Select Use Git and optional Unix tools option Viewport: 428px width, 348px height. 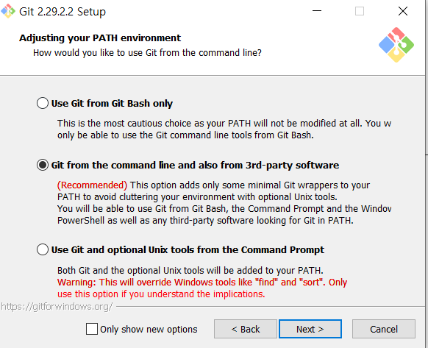(43, 249)
